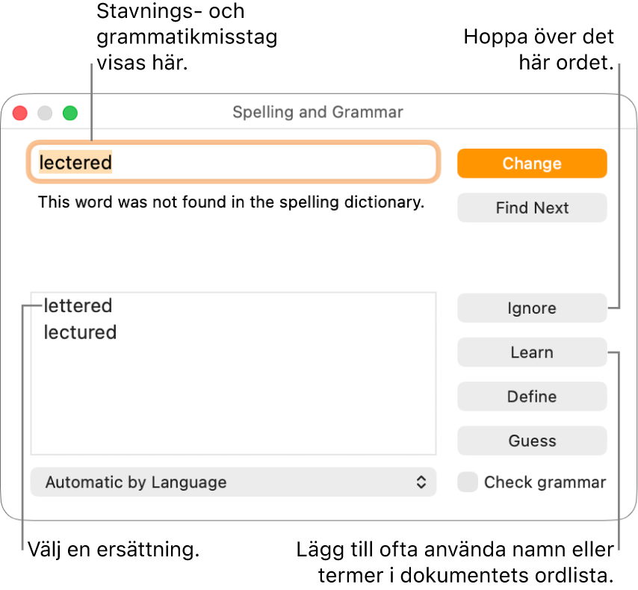Screen dimensions: 638x590
Task: Click the highlighted word "lectered"
Action: coord(75,162)
